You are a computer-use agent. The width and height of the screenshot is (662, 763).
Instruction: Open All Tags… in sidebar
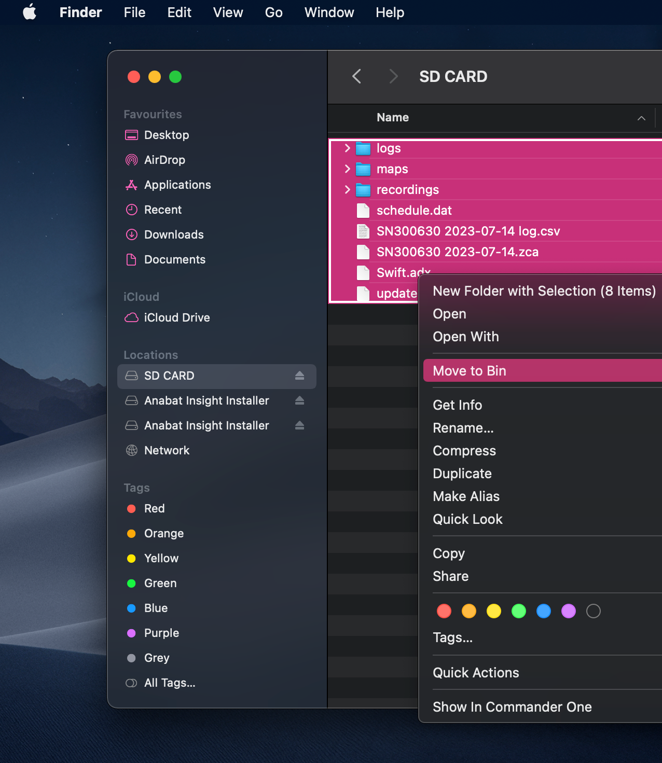coord(170,683)
